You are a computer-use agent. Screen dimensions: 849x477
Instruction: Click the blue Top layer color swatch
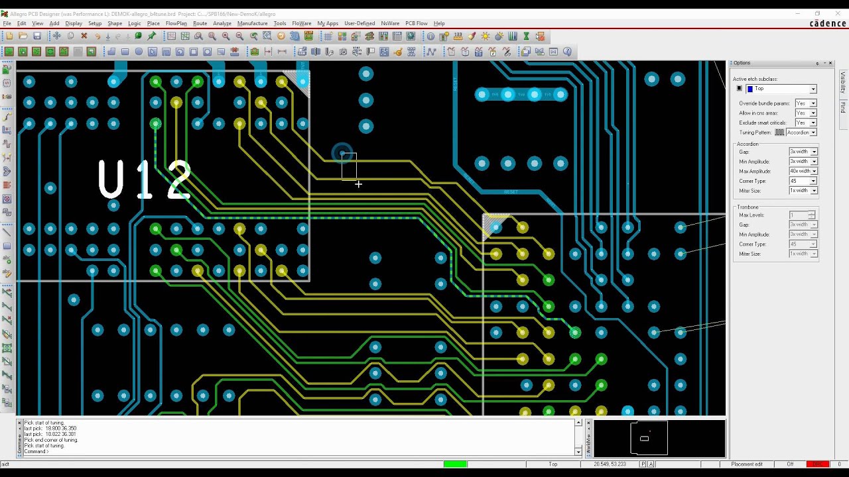[x=750, y=89]
